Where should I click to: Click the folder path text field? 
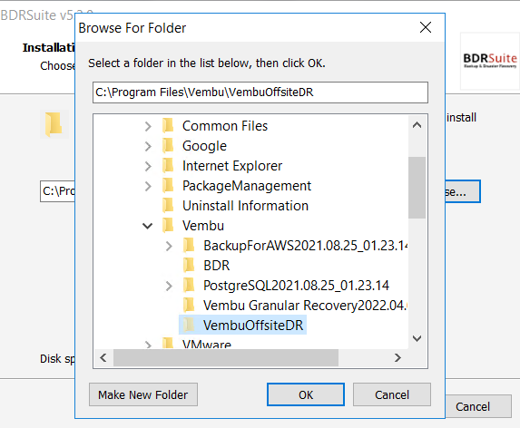click(x=260, y=92)
